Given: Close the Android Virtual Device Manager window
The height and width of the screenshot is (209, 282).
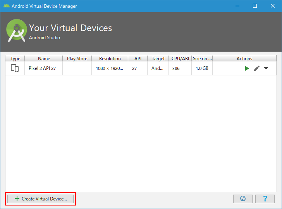Looking at the screenshot, I should pyautogui.click(x=273, y=6).
